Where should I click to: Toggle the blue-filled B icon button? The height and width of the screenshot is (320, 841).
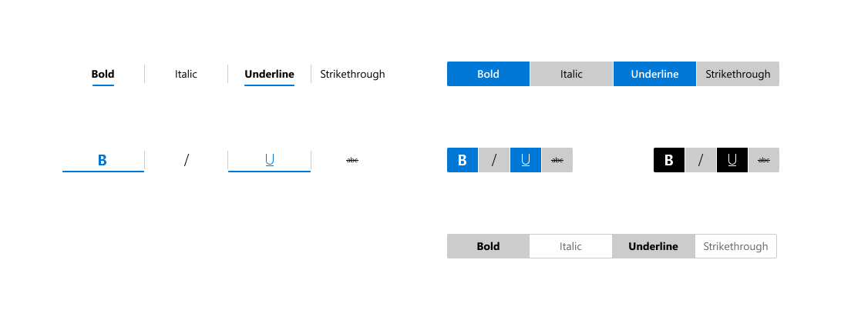pos(463,160)
